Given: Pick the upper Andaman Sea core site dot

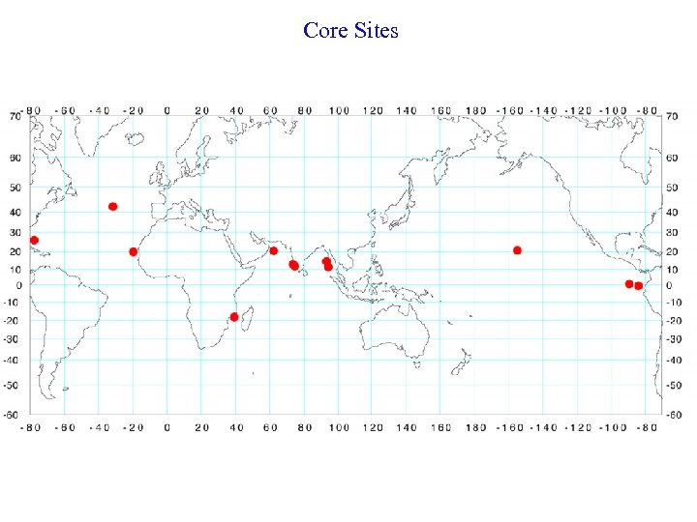Looking at the screenshot, I should coord(326,261).
